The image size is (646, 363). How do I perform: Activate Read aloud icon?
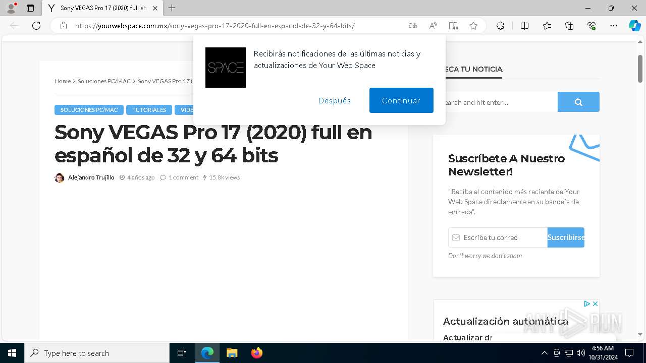433,26
